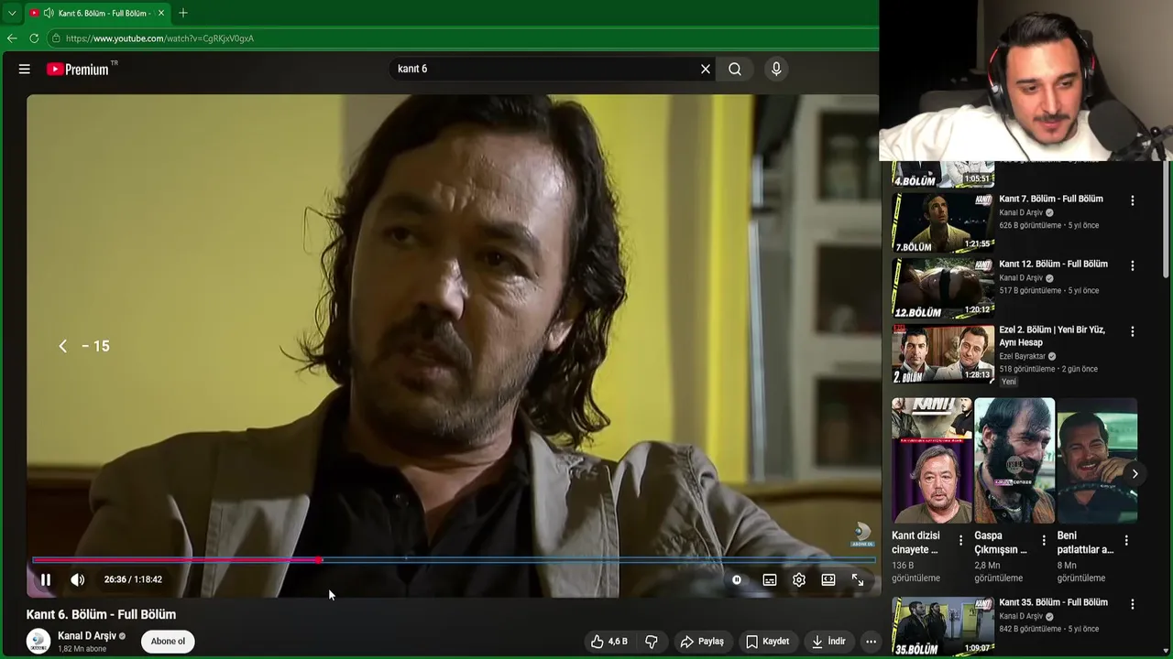The image size is (1173, 659).
Task: Click the video title Kanıt 6. Bölüm
Action: click(x=101, y=614)
